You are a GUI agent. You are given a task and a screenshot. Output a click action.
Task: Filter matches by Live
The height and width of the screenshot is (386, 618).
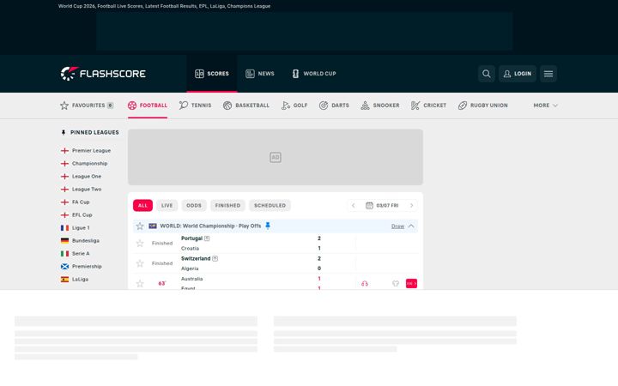click(x=167, y=205)
